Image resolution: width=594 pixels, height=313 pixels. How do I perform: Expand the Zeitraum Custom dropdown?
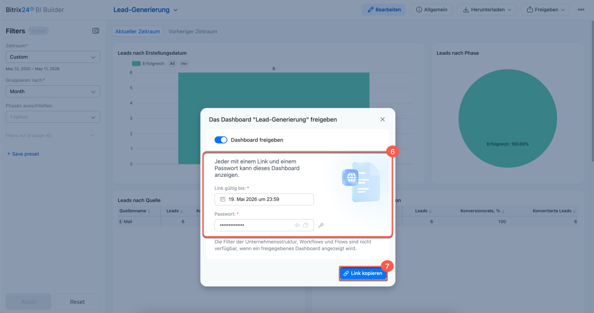click(x=53, y=57)
